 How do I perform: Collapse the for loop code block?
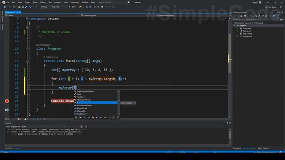27,79
